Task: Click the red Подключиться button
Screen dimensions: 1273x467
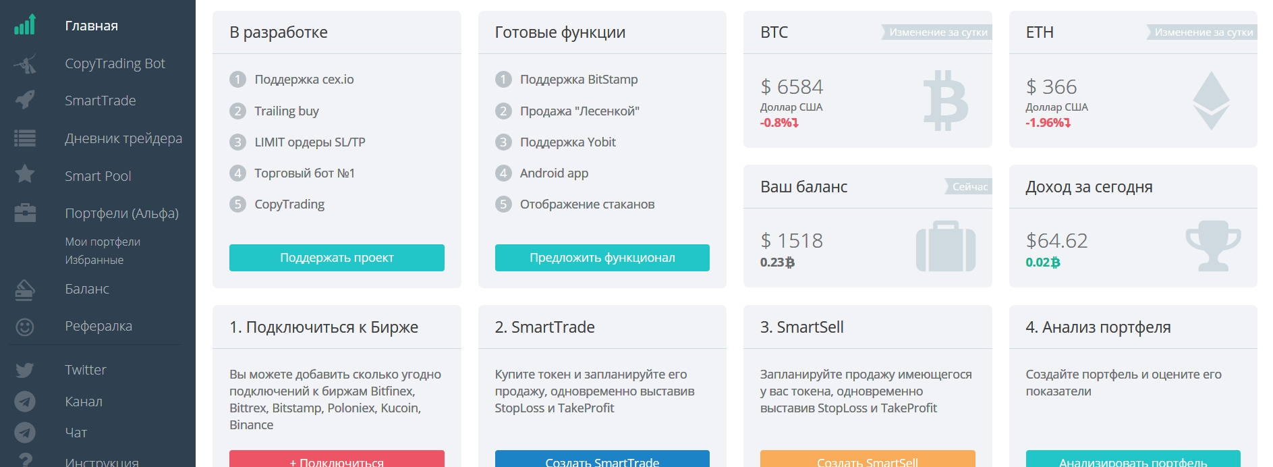Action: point(337,459)
